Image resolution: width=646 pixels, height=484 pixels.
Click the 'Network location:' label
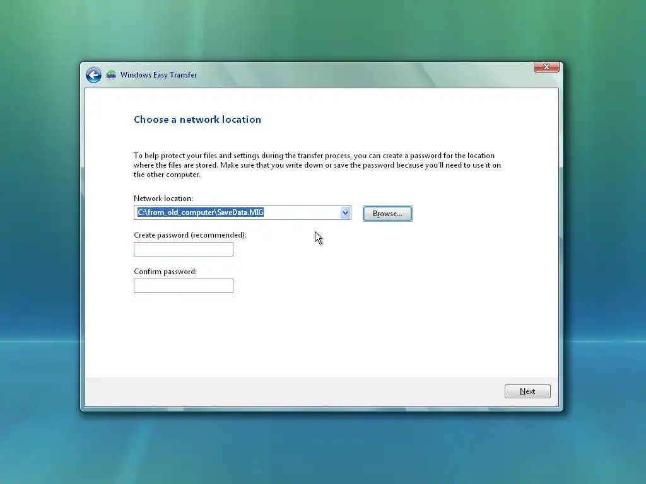163,199
